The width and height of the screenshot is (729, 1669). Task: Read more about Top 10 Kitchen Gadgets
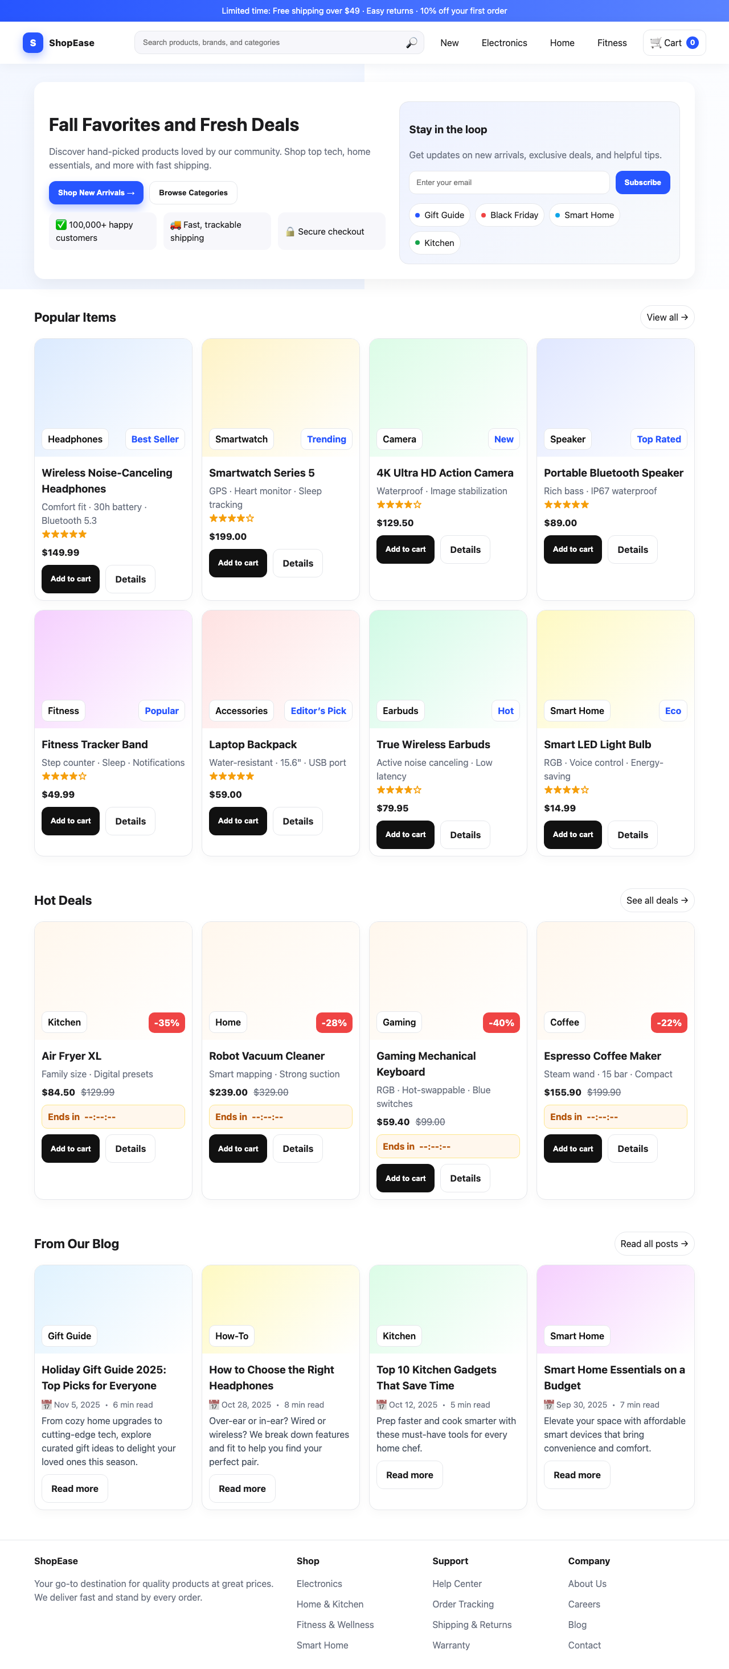click(409, 1475)
